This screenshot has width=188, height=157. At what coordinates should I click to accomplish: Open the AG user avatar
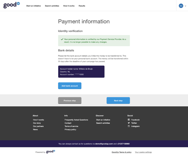tap(181, 6)
